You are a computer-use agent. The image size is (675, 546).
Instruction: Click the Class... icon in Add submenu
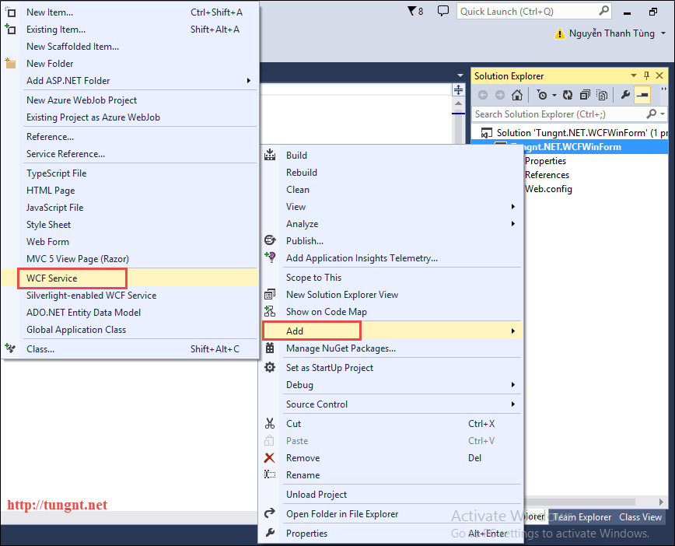10,348
